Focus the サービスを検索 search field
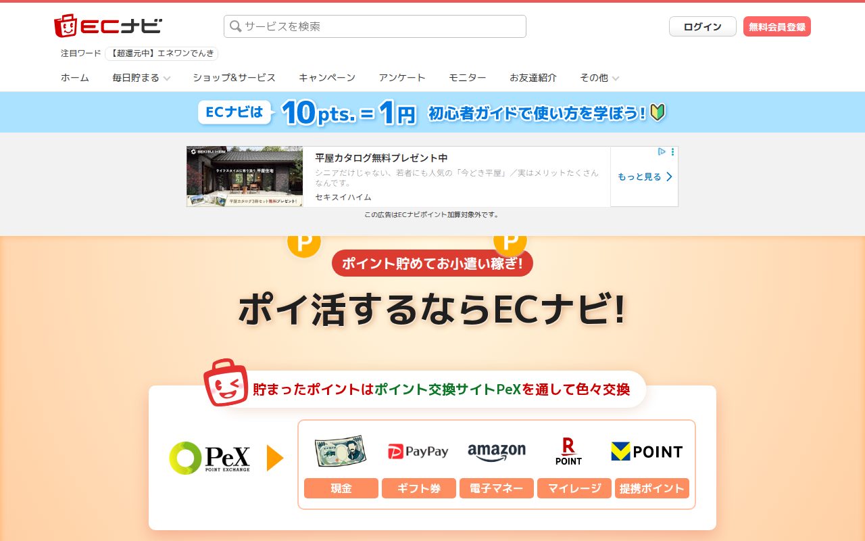Image resolution: width=865 pixels, height=541 pixels. [375, 26]
